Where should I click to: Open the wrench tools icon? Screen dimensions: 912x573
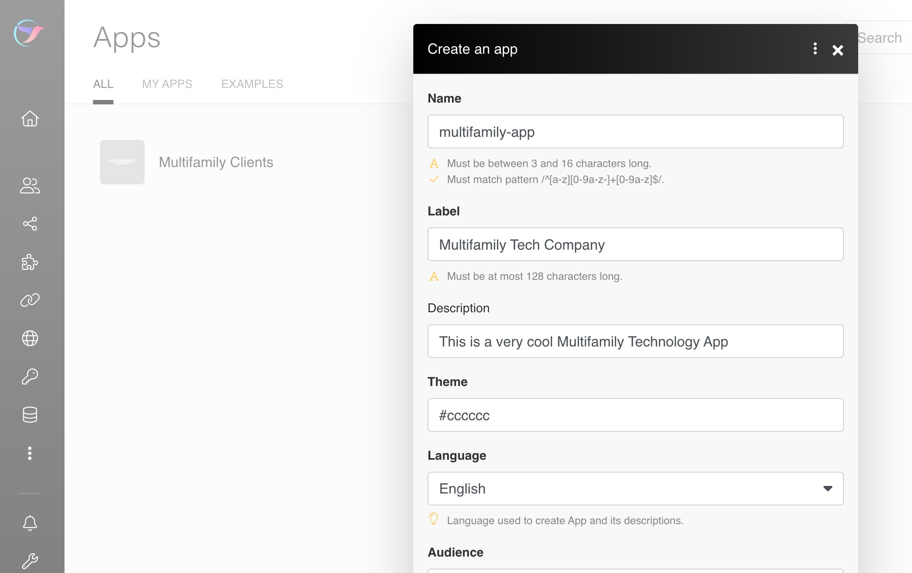point(30,561)
